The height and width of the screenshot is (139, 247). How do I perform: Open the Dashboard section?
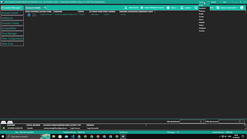pyautogui.click(x=12, y=18)
